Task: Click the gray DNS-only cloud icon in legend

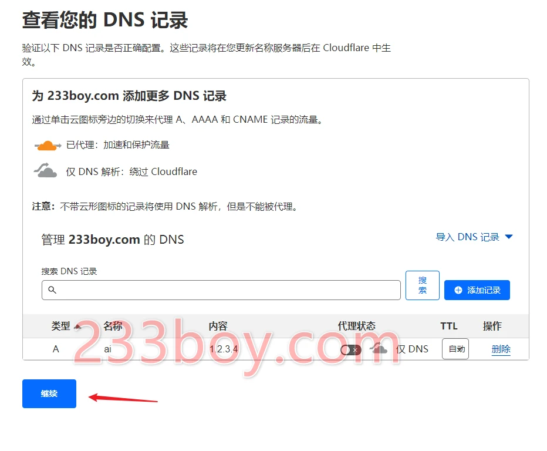Action: [45, 170]
